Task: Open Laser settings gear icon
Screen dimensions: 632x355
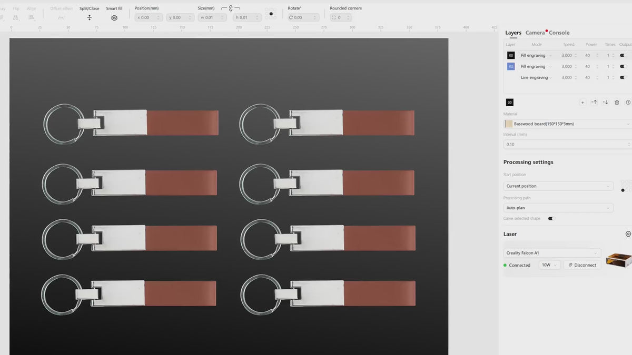Action: (x=628, y=234)
